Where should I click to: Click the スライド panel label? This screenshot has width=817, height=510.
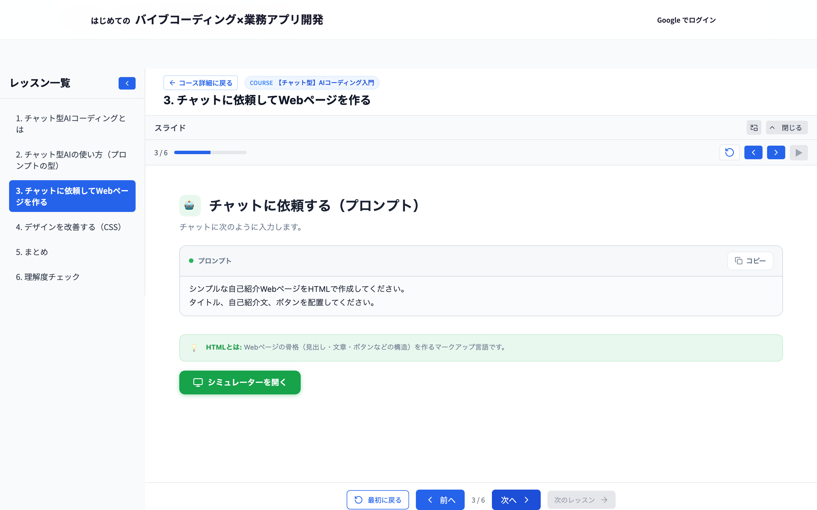(170, 128)
